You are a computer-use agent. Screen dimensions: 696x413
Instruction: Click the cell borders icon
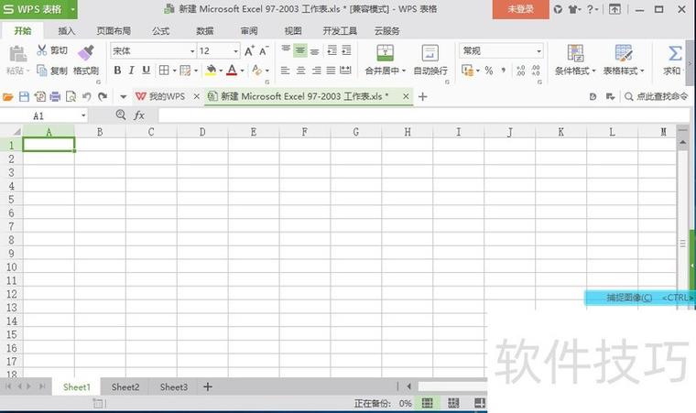coord(164,71)
